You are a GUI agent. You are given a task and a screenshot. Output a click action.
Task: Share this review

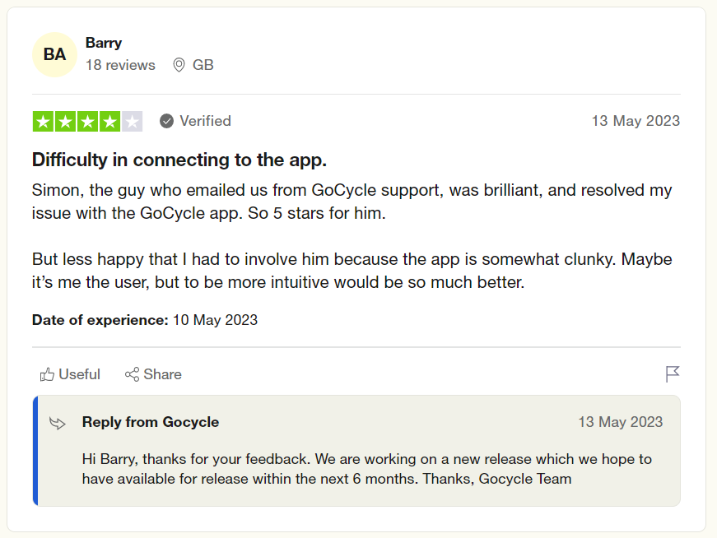153,374
